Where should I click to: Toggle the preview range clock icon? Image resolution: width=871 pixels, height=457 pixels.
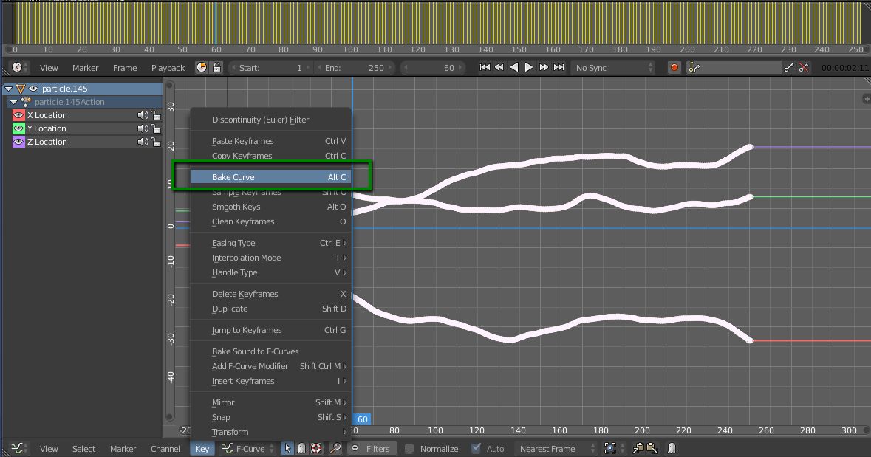pos(202,68)
